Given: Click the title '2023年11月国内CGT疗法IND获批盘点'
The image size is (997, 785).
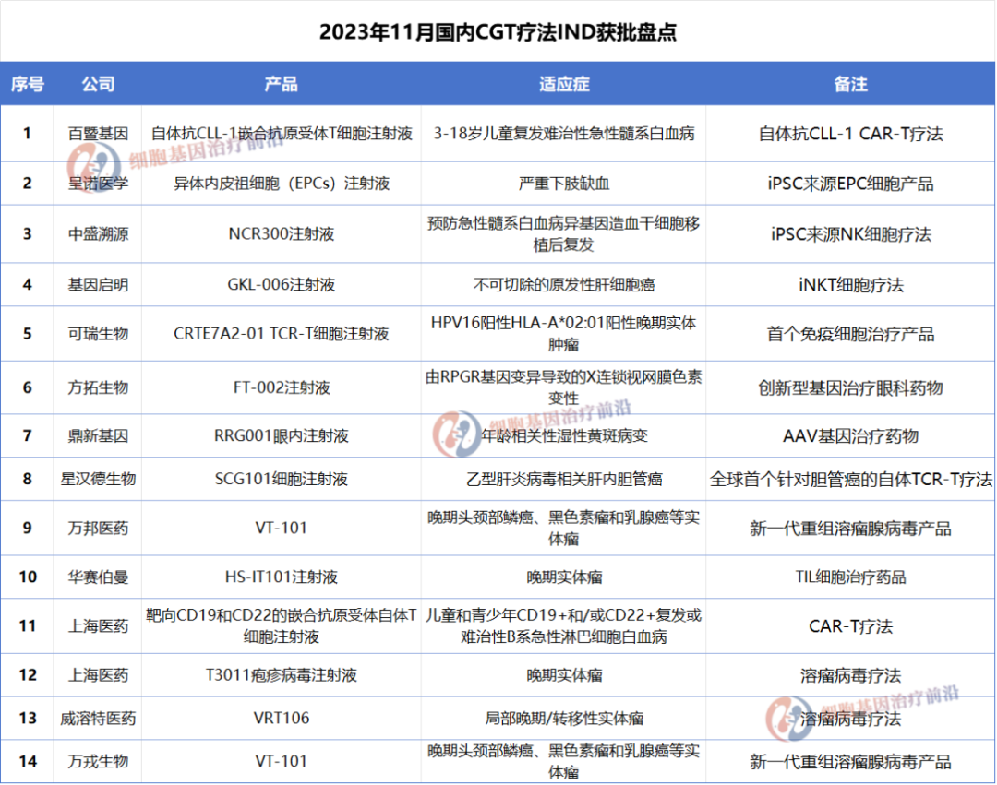Looking at the screenshot, I should pyautogui.click(x=498, y=31).
